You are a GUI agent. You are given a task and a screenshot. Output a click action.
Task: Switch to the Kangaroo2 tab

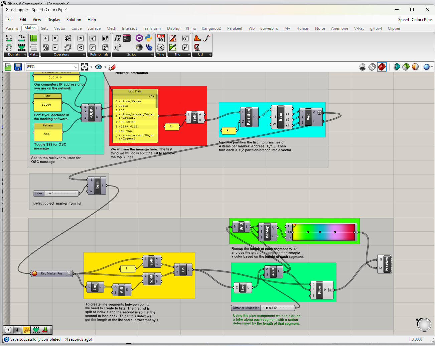pos(211,28)
